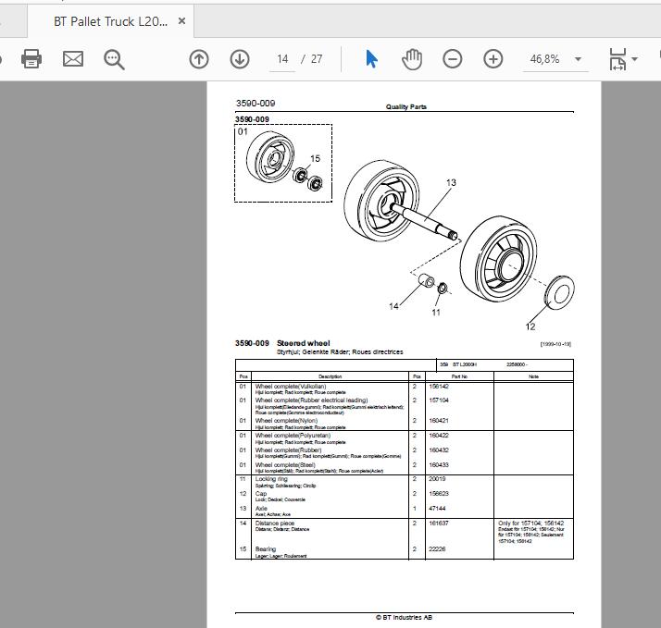Zoom out with the minus button
The width and height of the screenshot is (661, 628).
[453, 59]
